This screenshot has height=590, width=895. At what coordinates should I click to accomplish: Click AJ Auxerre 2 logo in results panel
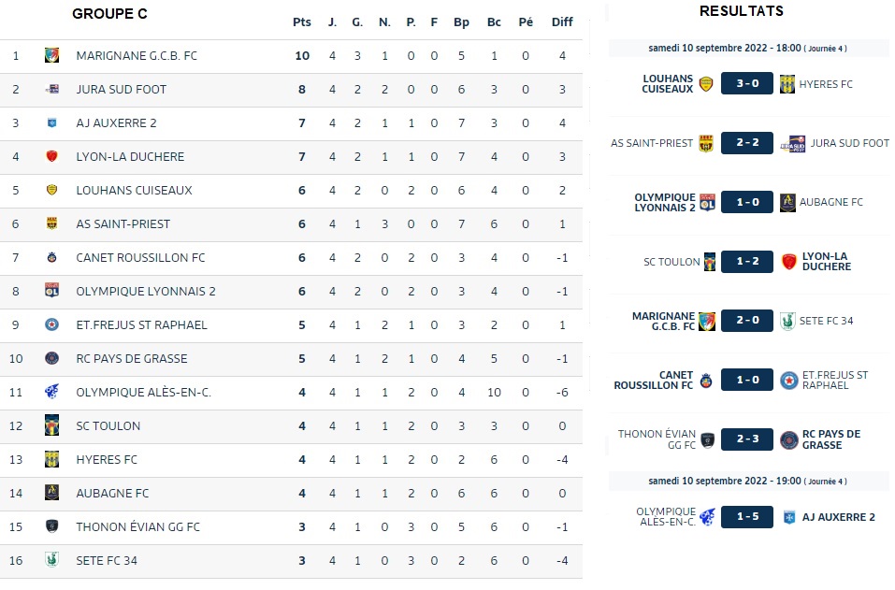point(789,517)
